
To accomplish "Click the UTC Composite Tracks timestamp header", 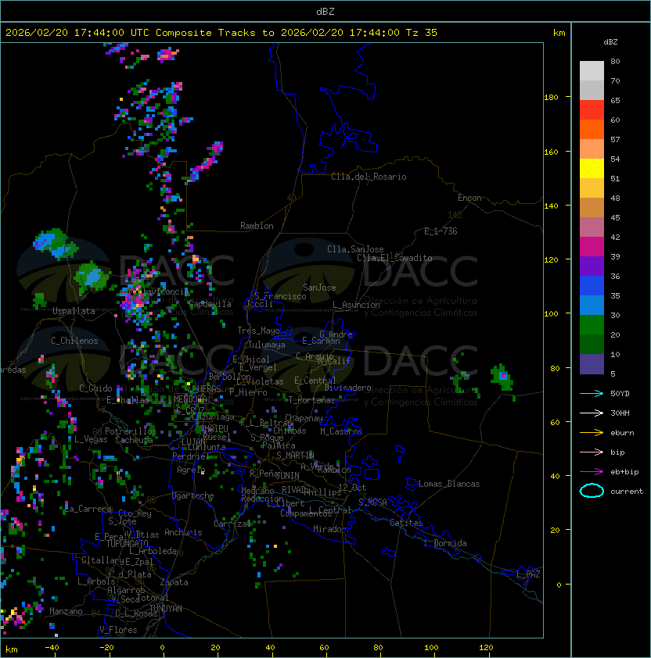I will (221, 33).
